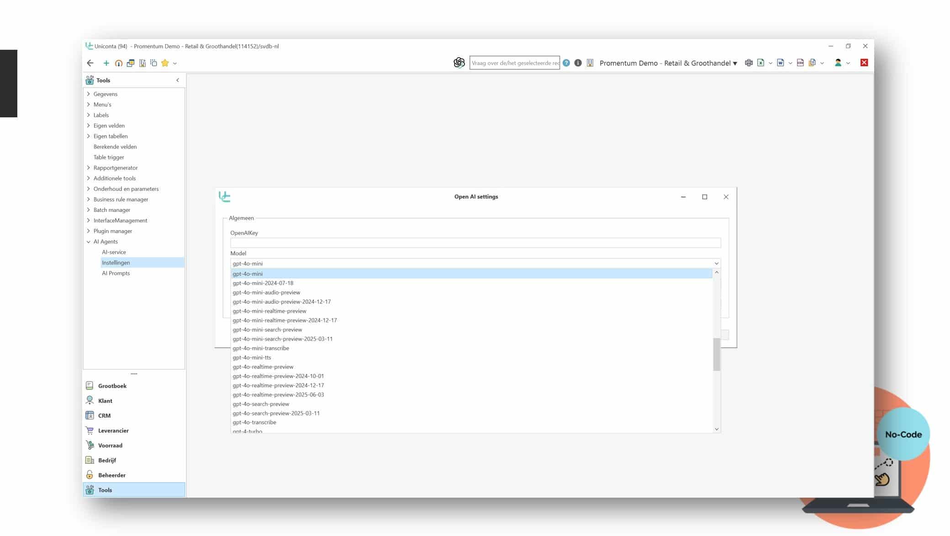The image size is (950, 536).
Task: Click the Tools module at bottom
Action: [134, 490]
